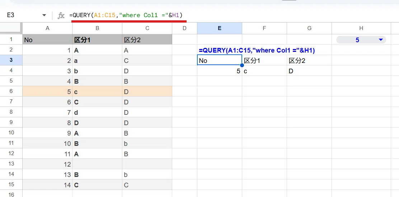Select row 6 header
399x197 pixels.
click(x=11, y=91)
